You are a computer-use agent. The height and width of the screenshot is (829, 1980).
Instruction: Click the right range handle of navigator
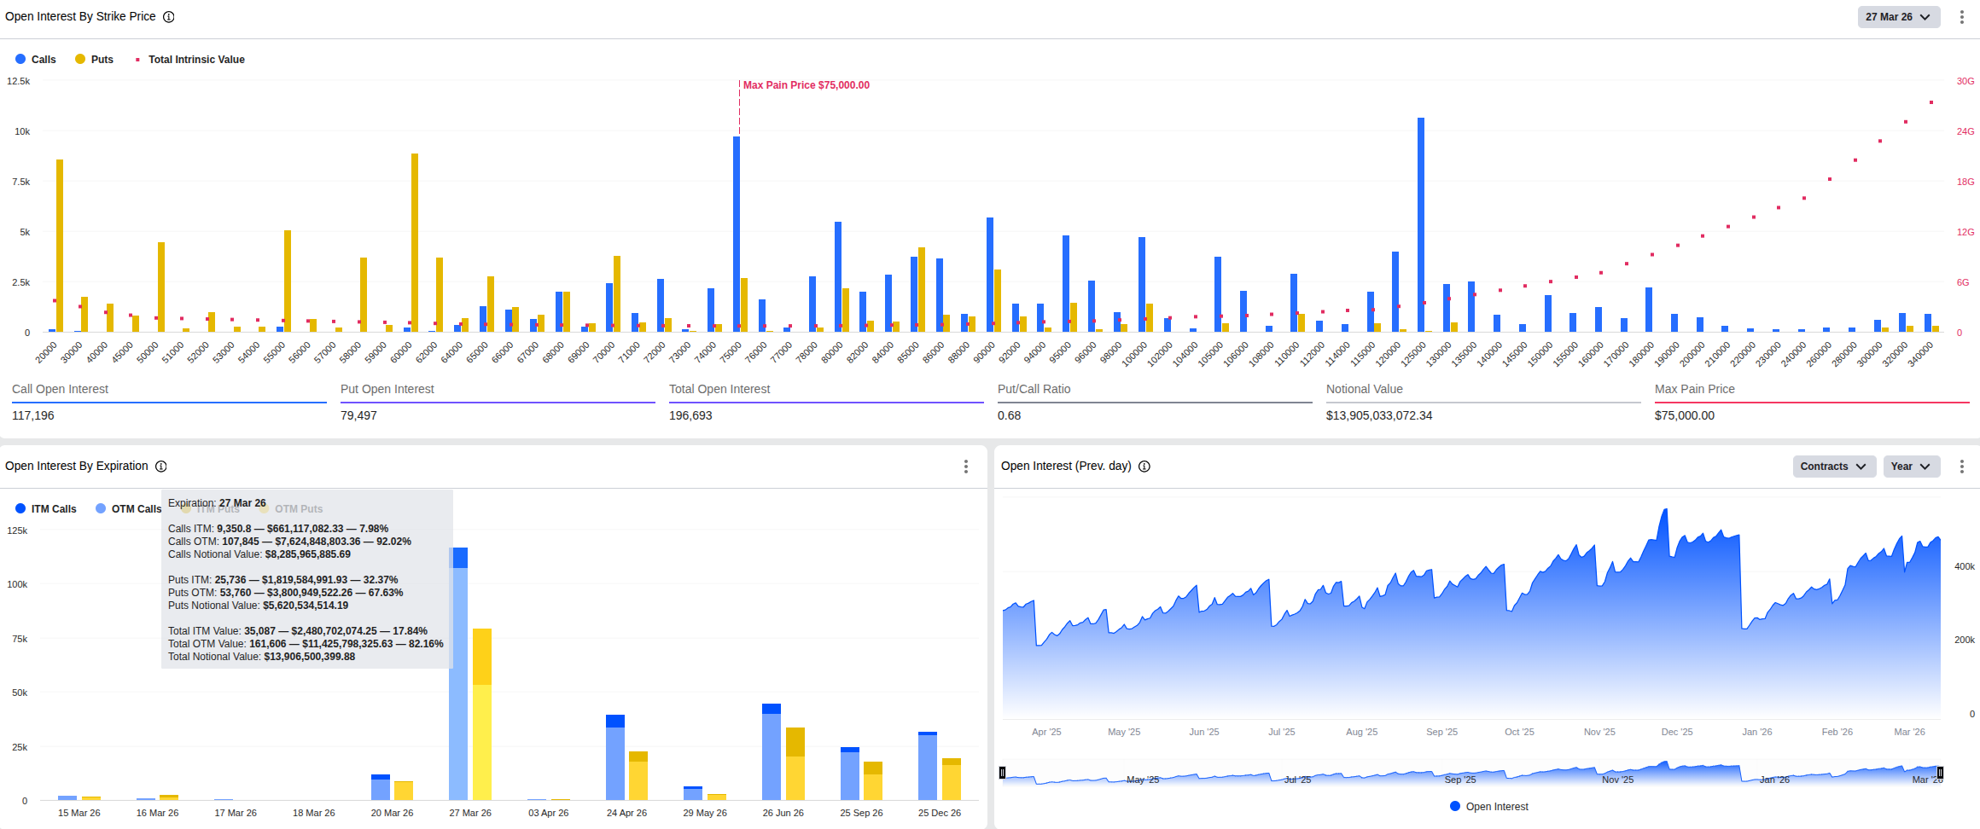(x=1940, y=773)
